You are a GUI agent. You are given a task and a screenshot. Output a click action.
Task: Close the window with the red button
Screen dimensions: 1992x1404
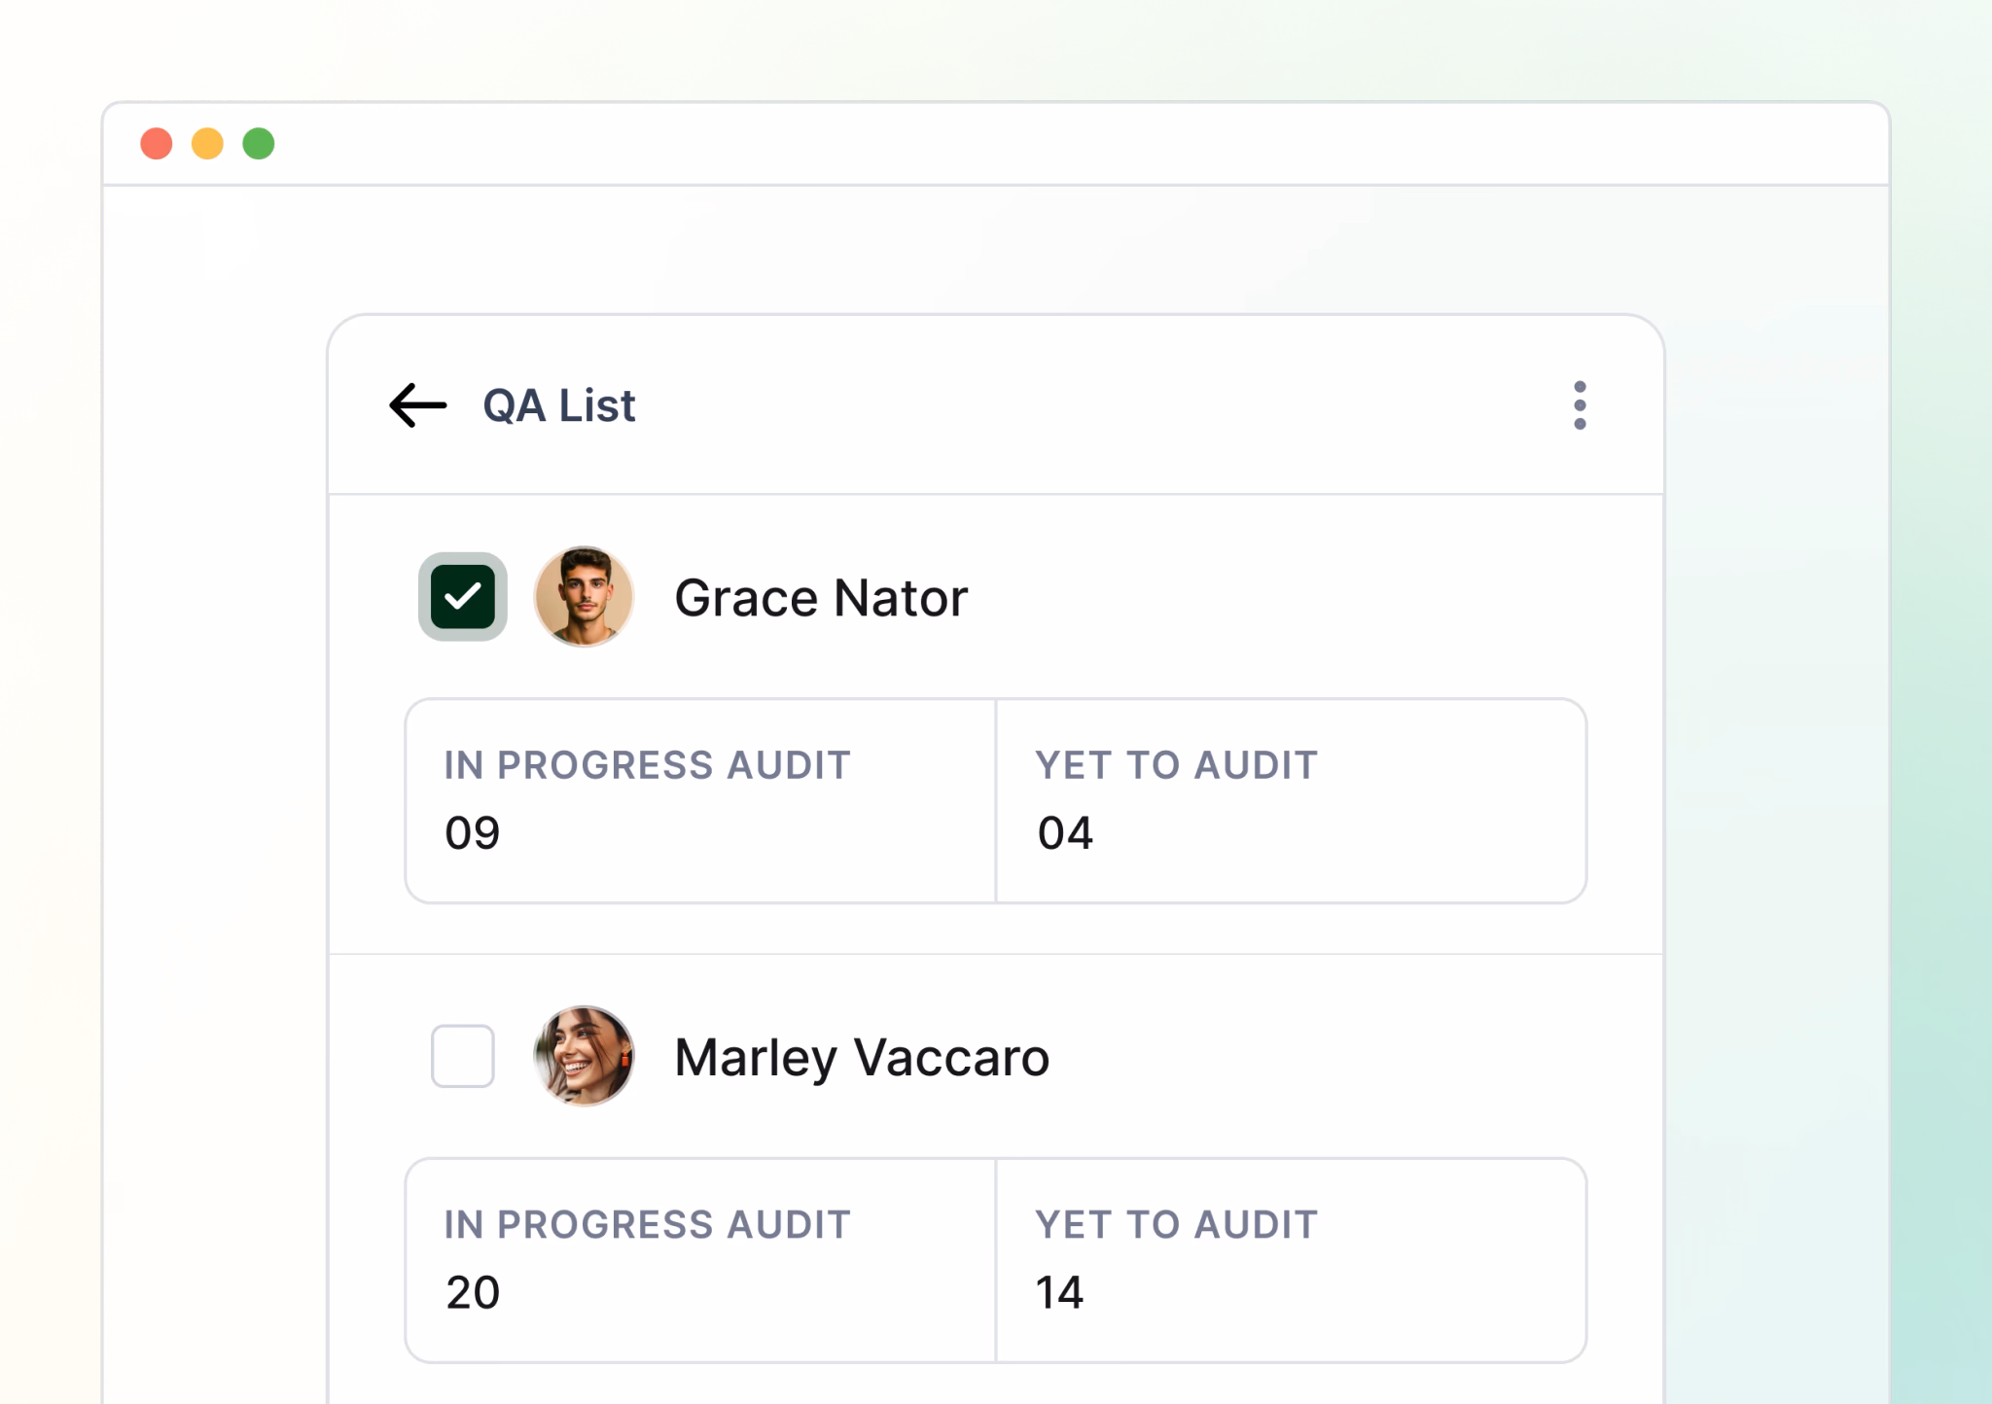click(x=157, y=144)
